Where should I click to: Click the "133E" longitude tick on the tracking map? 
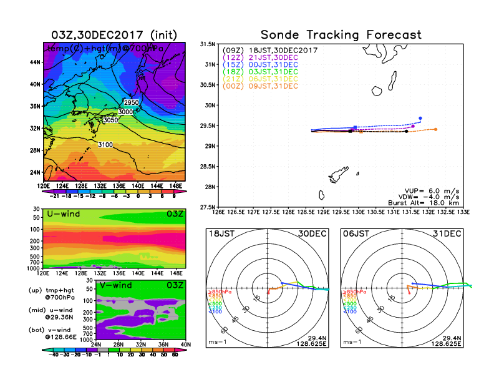(x=464, y=212)
